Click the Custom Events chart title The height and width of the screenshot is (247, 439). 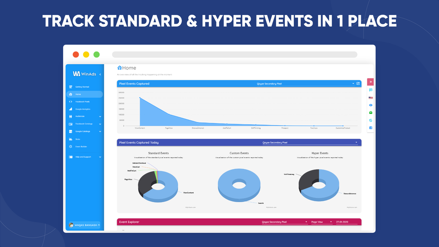click(x=239, y=153)
